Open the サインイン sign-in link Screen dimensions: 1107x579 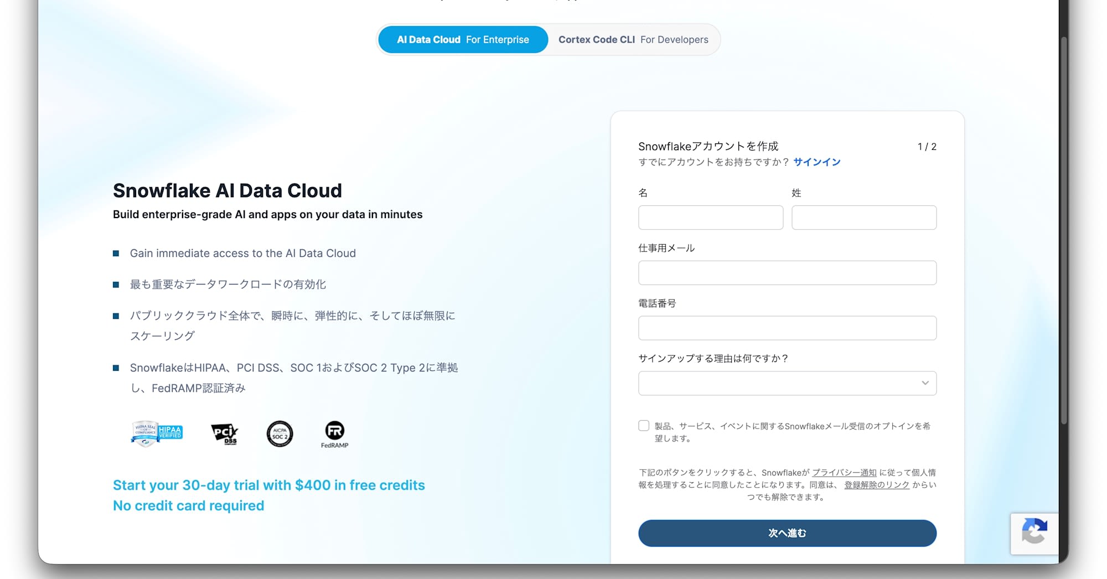(x=816, y=162)
